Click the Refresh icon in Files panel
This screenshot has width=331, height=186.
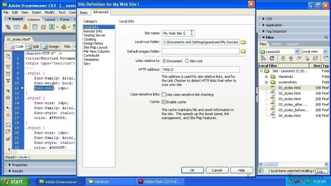(x=272, y=58)
